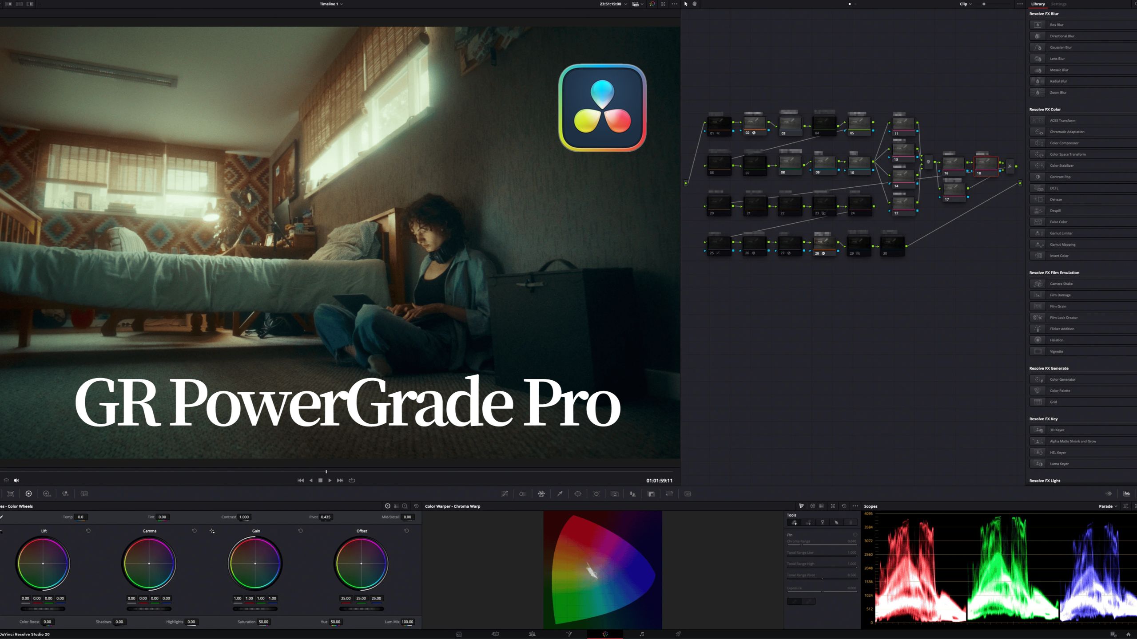Toggle Color Warper grid view icon
1137x639 pixels.
(821, 506)
